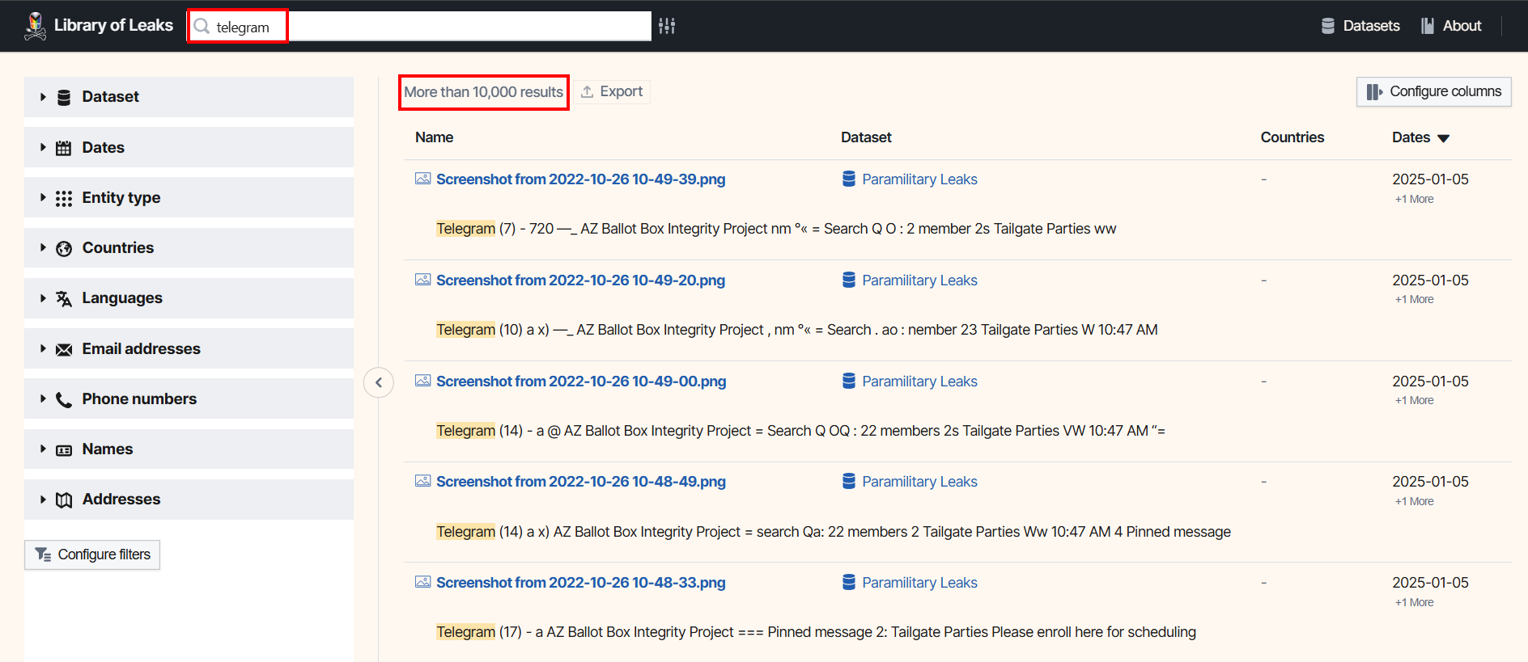Click snippet text "Telegram (7) - 720"

pyautogui.click(x=495, y=229)
